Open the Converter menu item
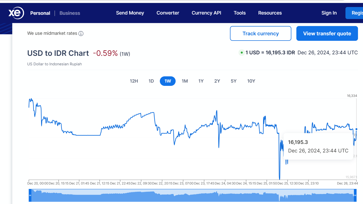The width and height of the screenshot is (363, 204). tap(168, 13)
